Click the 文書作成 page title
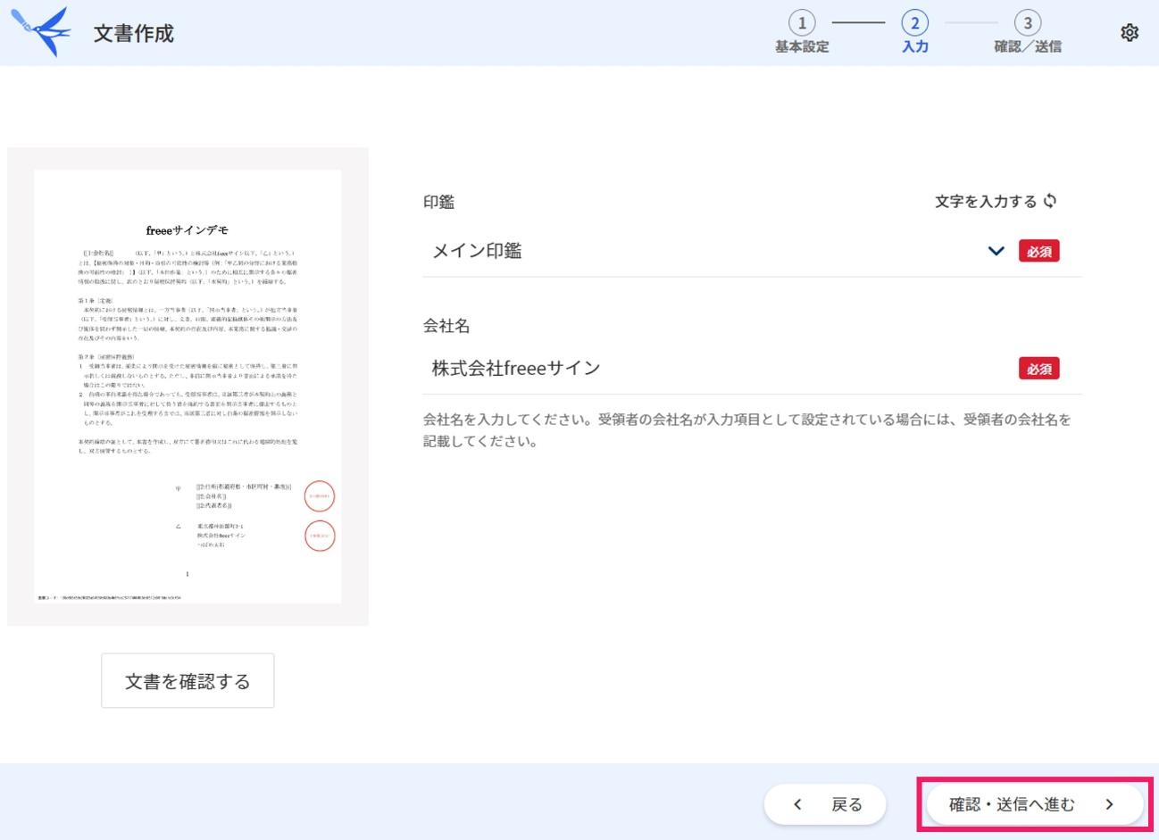 134,34
